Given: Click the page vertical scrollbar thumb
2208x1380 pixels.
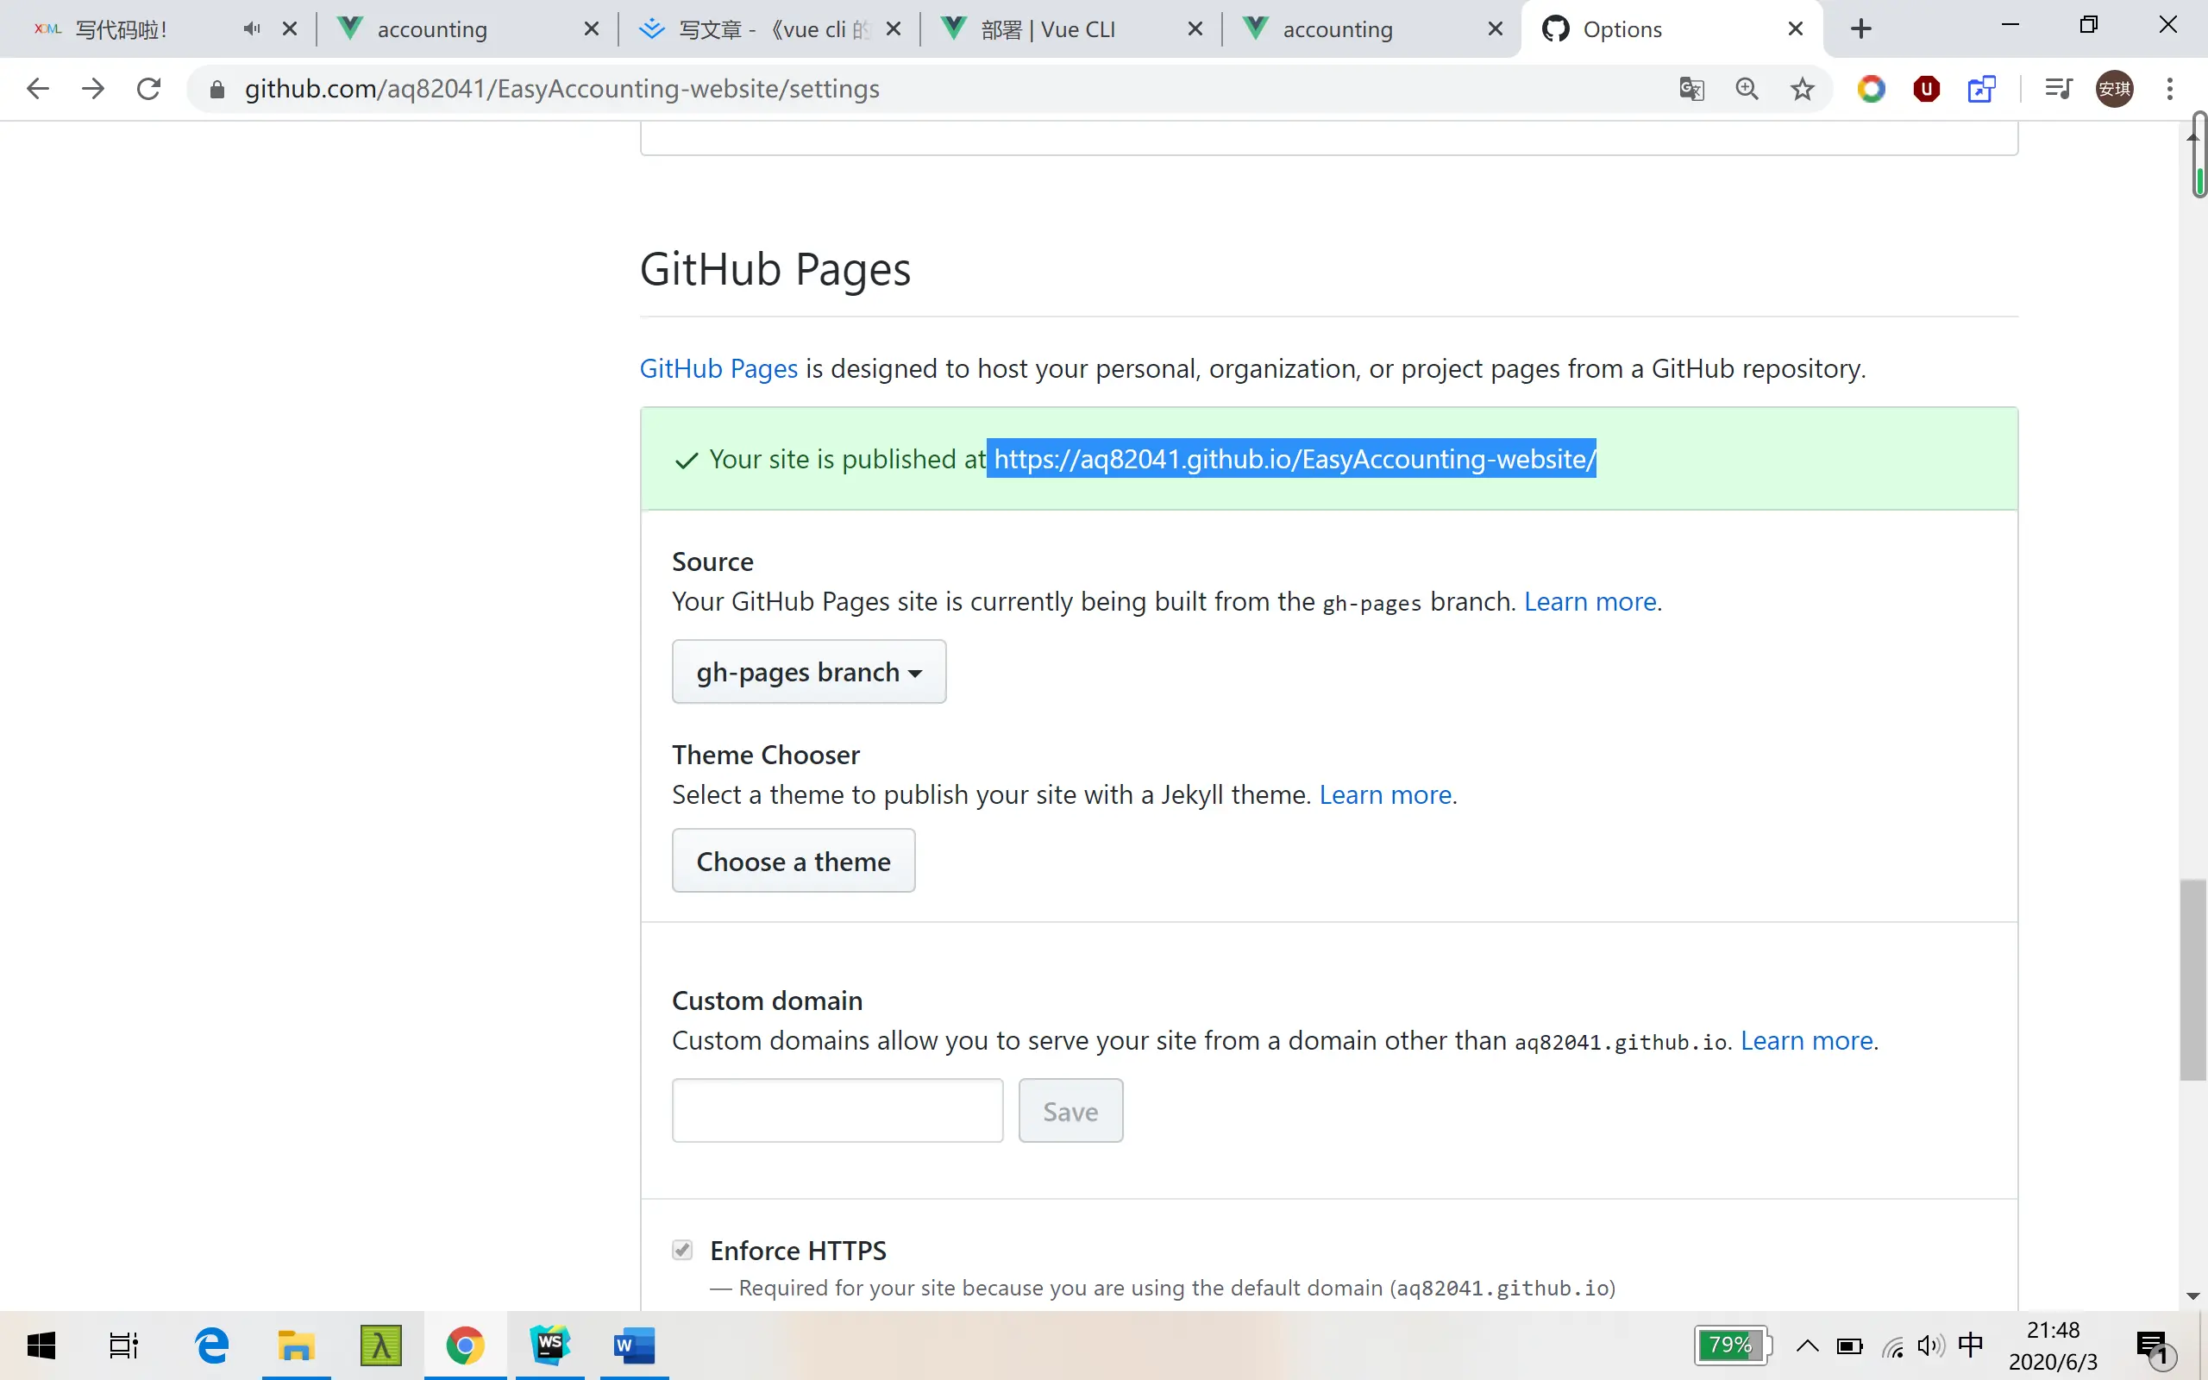Looking at the screenshot, I should pyautogui.click(x=2192, y=979).
